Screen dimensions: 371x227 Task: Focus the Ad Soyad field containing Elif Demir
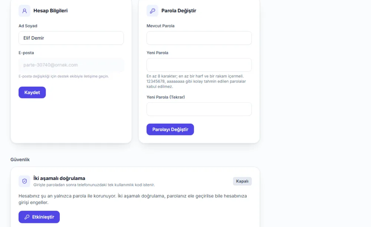(x=71, y=38)
